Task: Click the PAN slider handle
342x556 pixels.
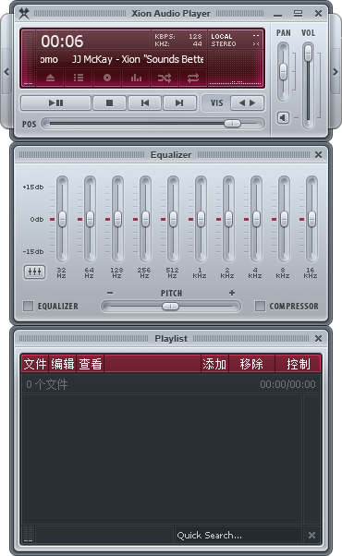Action: (283, 72)
